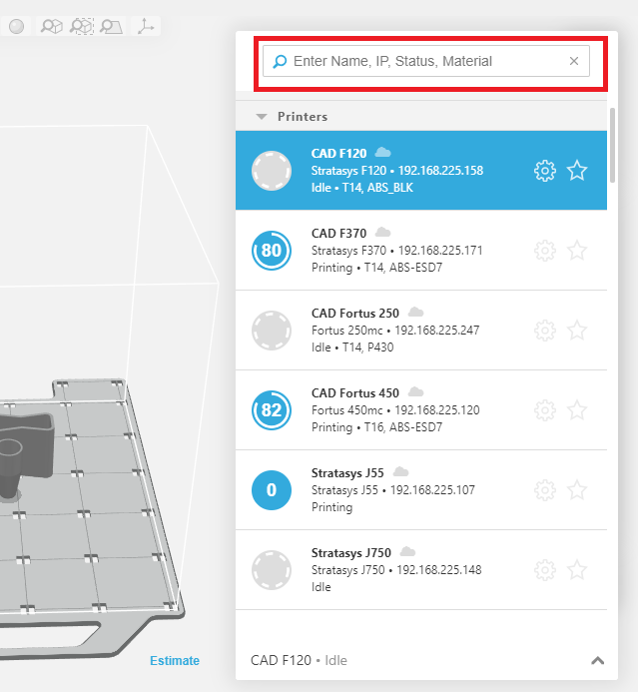The image size is (638, 692).
Task: Click the CAD F120 idle status circle
Action: point(272,171)
